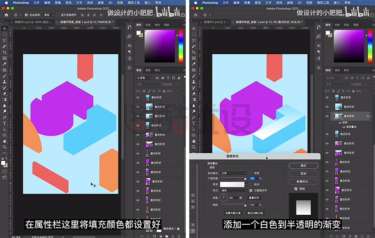Hide the topmost 复合形状 layer in left window
The width and height of the screenshot is (375, 238).
tap(138, 97)
